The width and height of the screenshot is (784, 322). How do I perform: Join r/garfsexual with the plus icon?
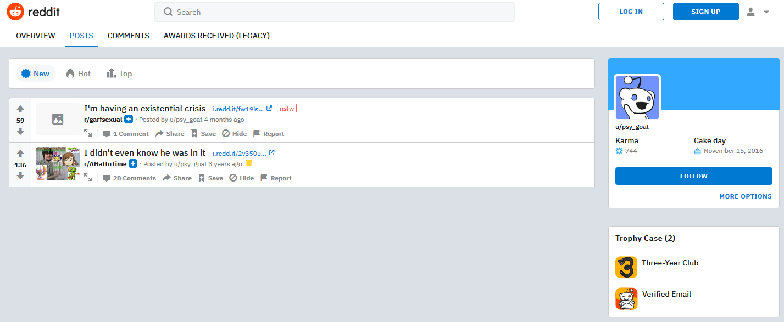point(129,120)
